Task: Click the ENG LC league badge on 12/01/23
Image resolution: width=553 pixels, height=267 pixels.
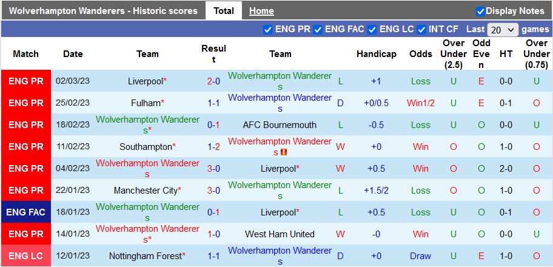Action: [x=26, y=256]
